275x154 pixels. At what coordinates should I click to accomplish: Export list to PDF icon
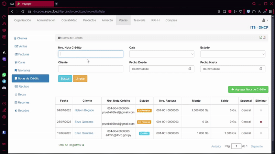(x=264, y=38)
